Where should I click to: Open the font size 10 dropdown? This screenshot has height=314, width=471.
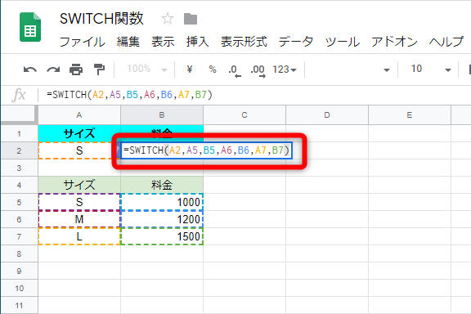[x=430, y=70]
